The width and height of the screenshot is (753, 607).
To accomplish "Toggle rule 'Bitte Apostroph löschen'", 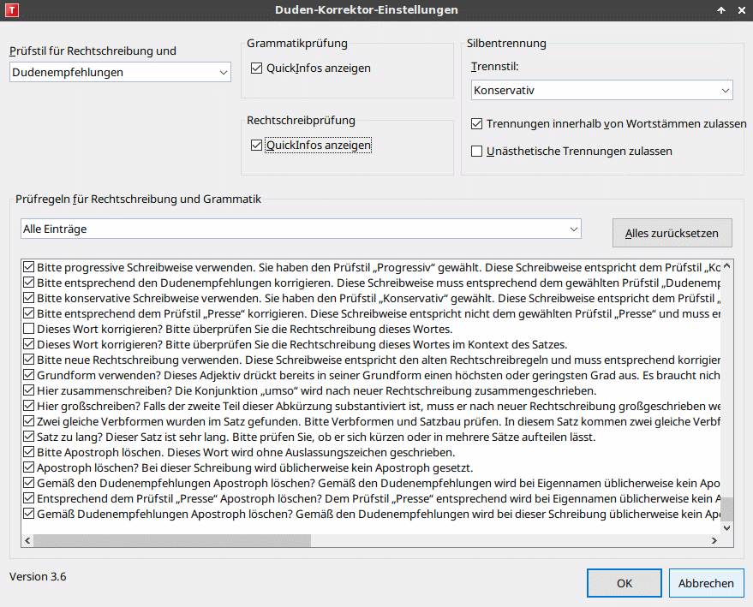I will 29,452.
